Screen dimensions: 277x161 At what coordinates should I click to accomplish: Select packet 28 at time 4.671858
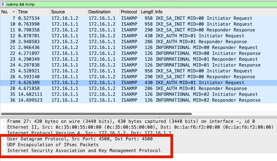click(x=138, y=89)
